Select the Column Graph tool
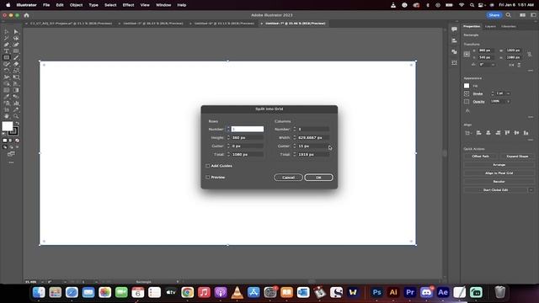 coord(16,104)
